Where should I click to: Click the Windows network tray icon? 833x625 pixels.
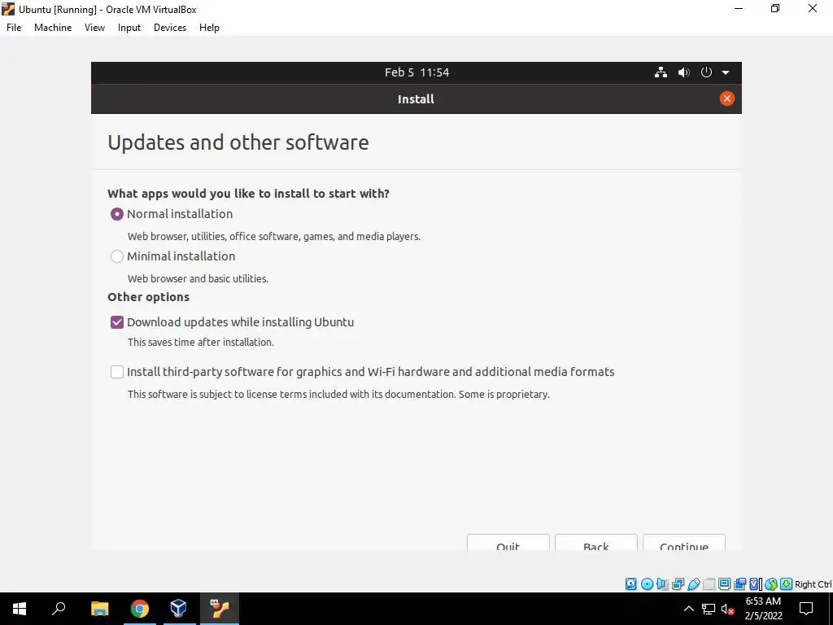pyautogui.click(x=709, y=609)
